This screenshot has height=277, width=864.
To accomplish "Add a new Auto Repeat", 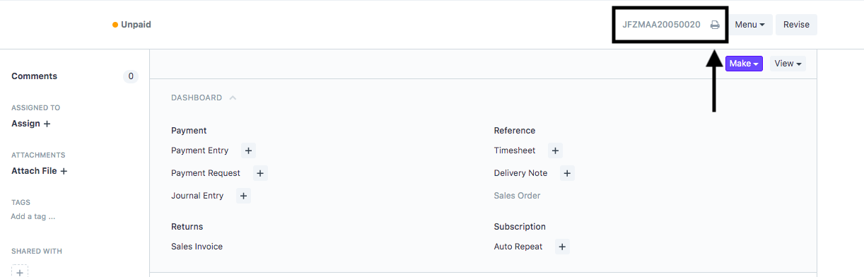I will tap(562, 247).
